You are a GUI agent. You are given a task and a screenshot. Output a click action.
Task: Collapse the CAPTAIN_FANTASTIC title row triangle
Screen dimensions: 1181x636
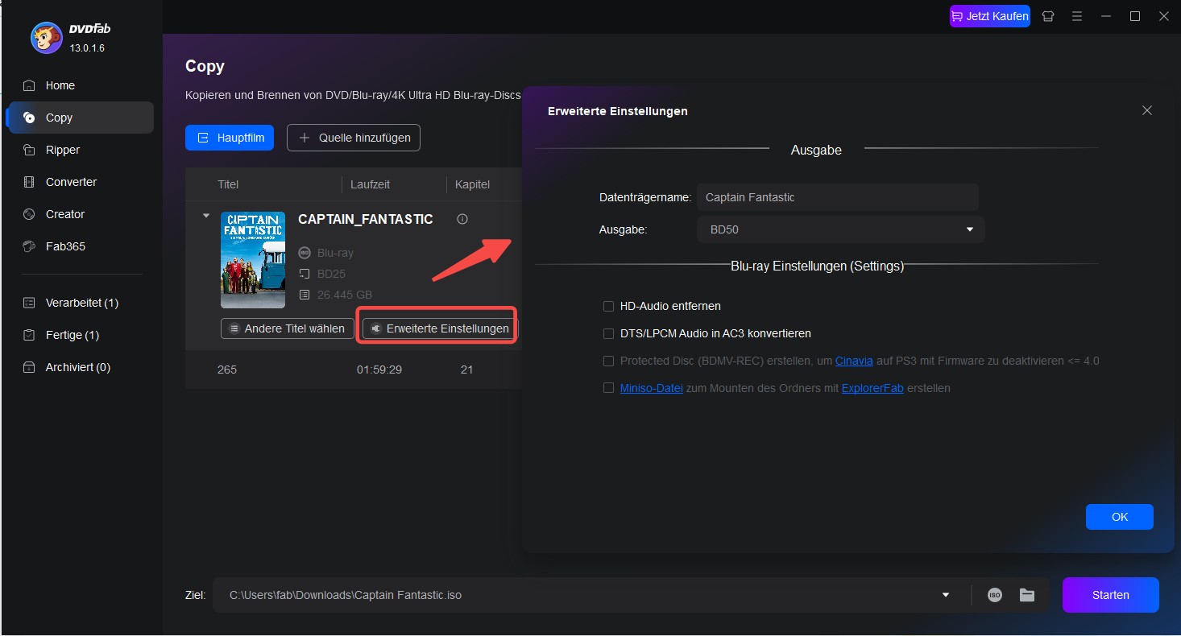(x=206, y=216)
